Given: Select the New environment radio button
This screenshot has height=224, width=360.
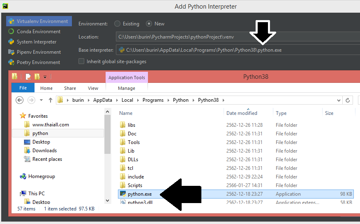Looking at the screenshot, I should click(x=149, y=24).
